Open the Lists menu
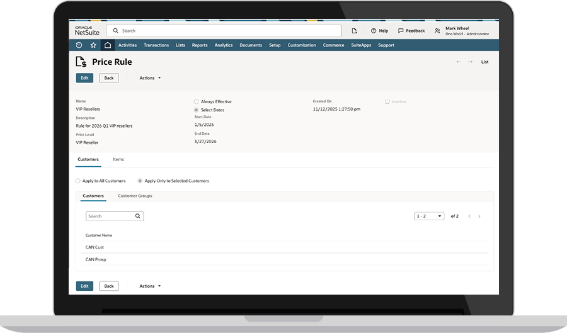This screenshot has height=333, width=567. (x=180, y=45)
